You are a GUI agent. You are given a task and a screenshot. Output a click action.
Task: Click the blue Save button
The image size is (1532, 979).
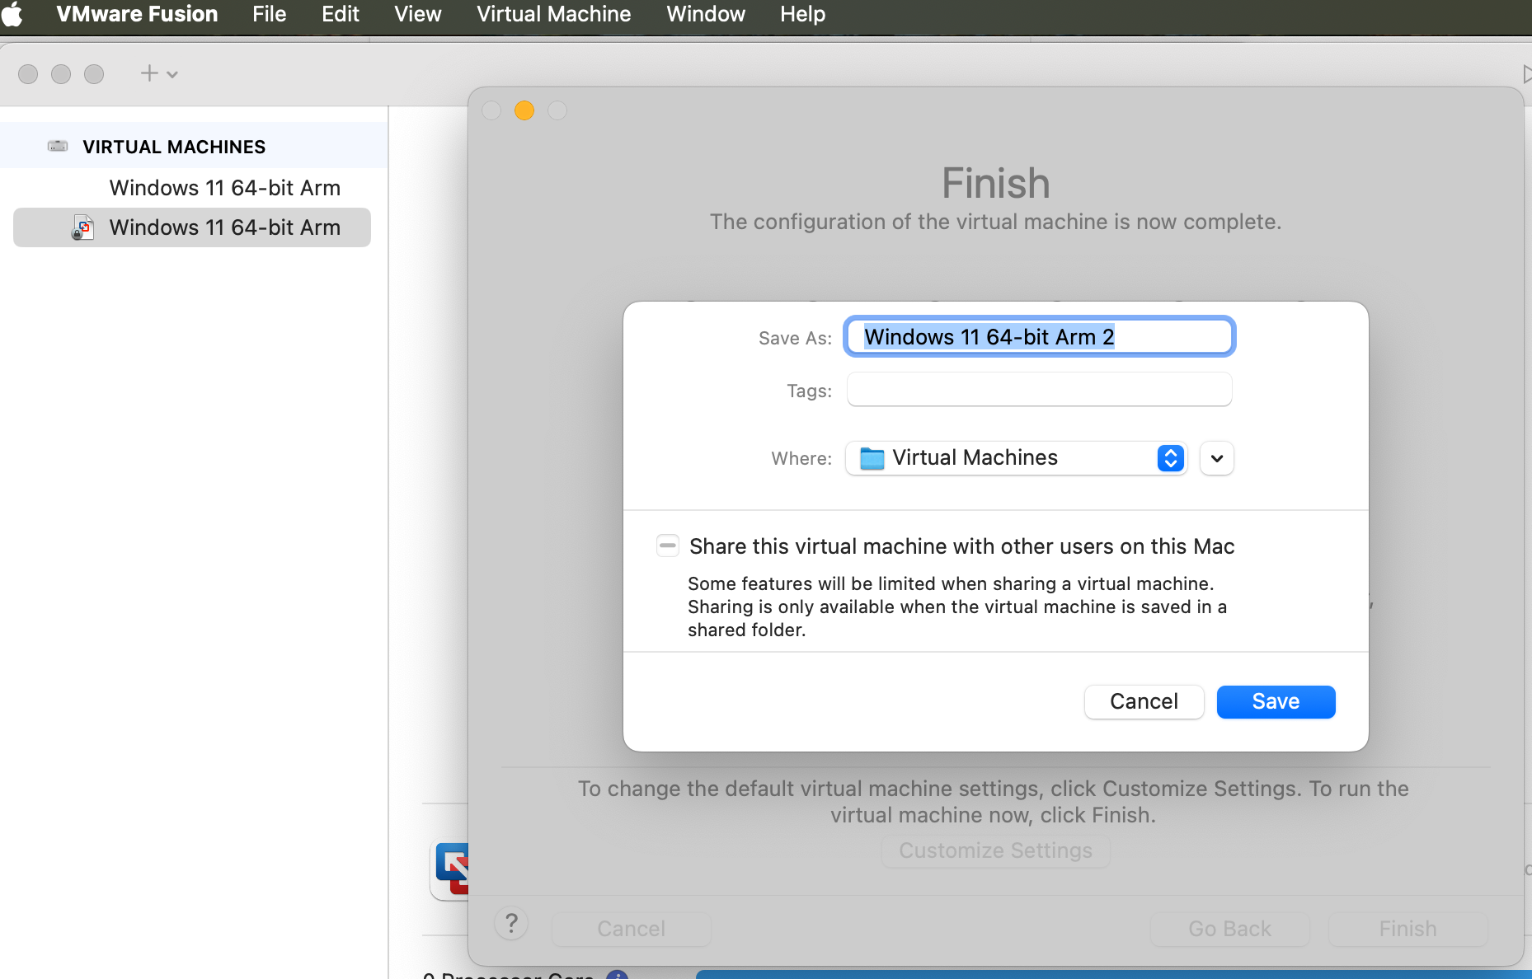1276,701
